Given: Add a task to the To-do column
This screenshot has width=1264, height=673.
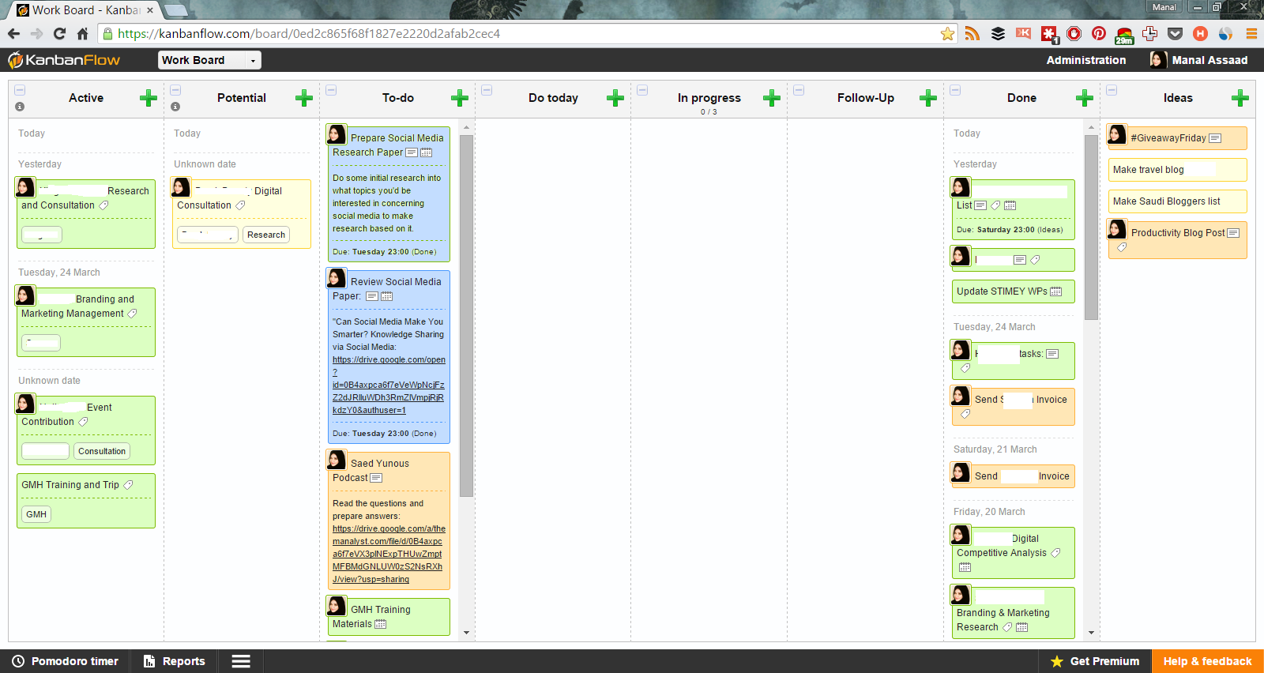Looking at the screenshot, I should pyautogui.click(x=460, y=98).
